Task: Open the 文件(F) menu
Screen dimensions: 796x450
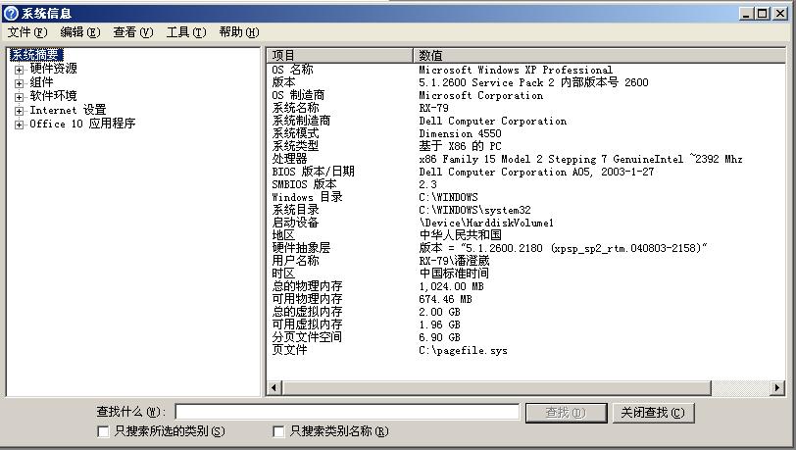Action: click(x=27, y=32)
